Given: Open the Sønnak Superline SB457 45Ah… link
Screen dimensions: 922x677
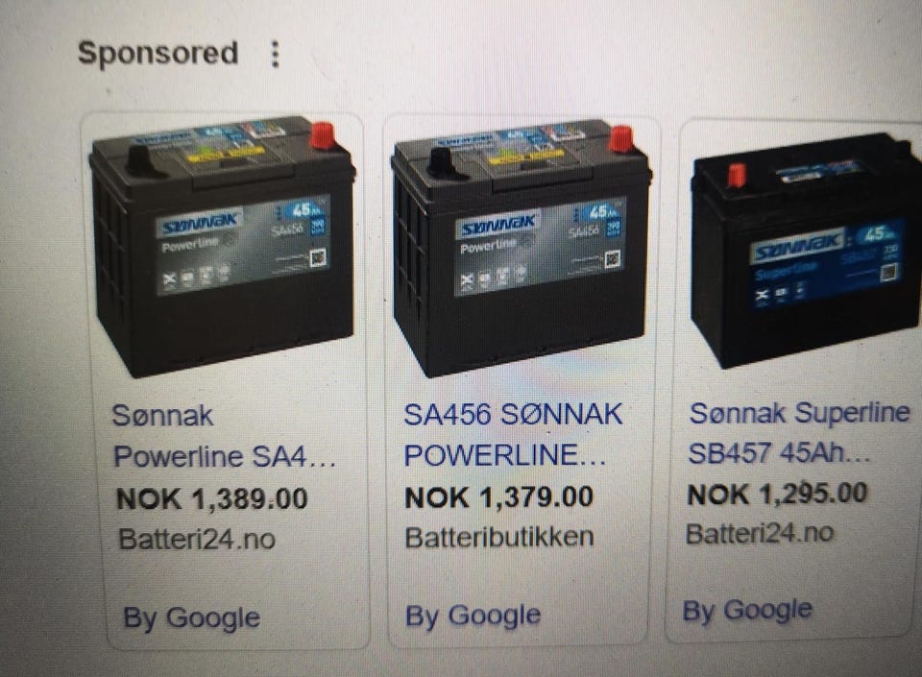Looking at the screenshot, I should [799, 432].
